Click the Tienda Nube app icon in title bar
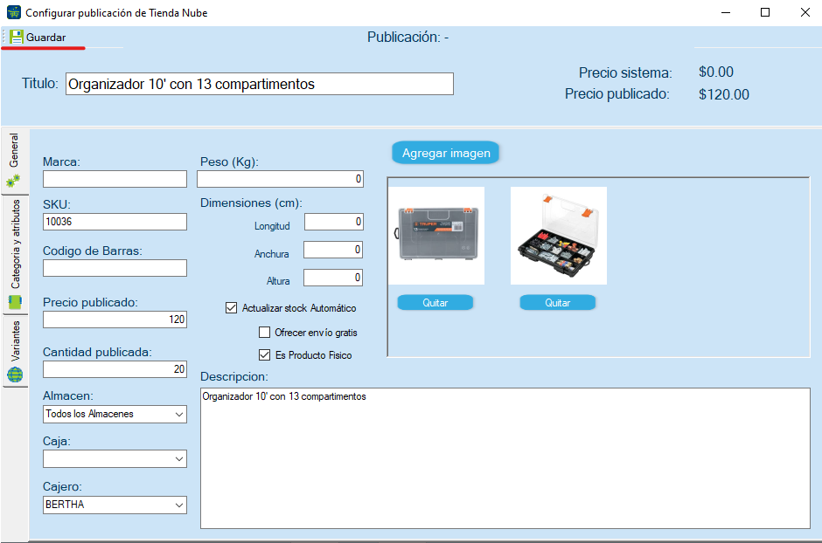 coord(14,12)
